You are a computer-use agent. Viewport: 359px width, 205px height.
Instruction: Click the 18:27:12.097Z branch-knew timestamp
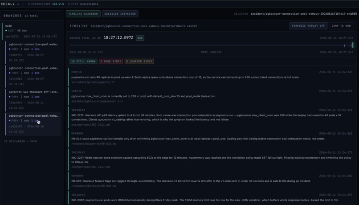[x=118, y=38]
